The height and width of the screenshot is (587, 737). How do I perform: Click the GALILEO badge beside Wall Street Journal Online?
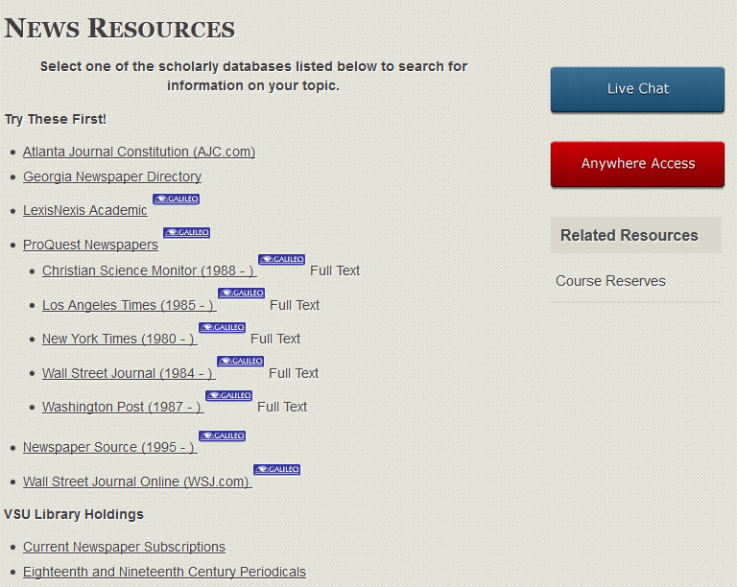tap(276, 470)
